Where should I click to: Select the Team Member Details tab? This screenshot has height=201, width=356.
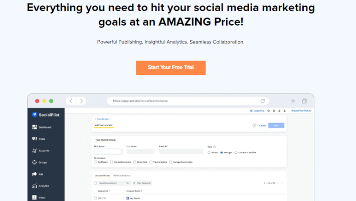coord(105,140)
